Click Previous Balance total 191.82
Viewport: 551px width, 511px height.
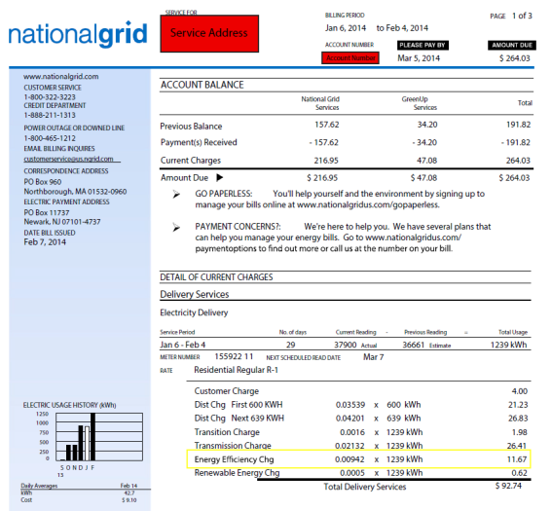point(518,125)
